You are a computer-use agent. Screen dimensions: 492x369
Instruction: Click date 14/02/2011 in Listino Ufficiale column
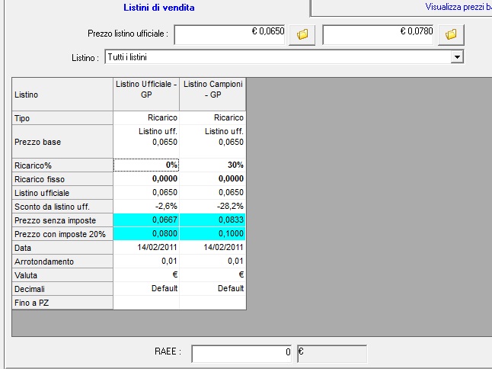[146, 248]
